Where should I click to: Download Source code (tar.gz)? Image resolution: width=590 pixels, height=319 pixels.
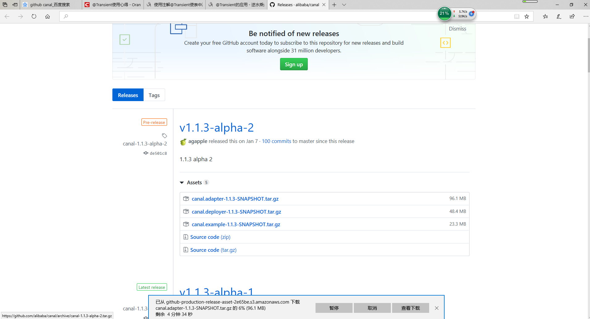[213, 250]
